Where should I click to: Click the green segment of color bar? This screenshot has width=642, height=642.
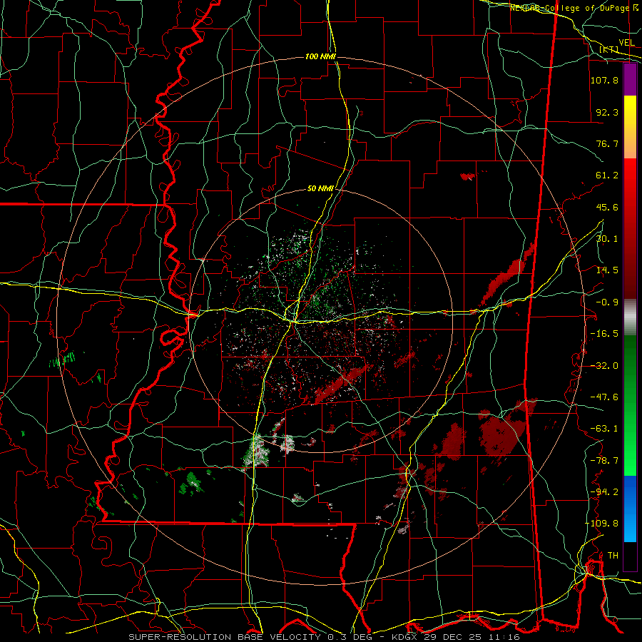(630, 405)
